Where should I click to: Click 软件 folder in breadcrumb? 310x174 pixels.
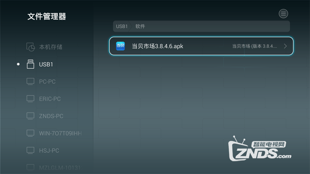pyautogui.click(x=140, y=26)
